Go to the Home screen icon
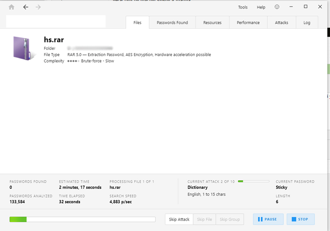 [12, 7]
